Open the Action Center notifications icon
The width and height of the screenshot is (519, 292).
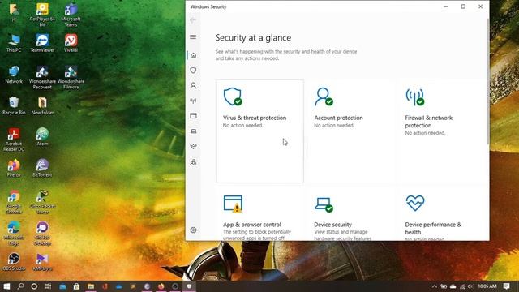tap(506, 286)
